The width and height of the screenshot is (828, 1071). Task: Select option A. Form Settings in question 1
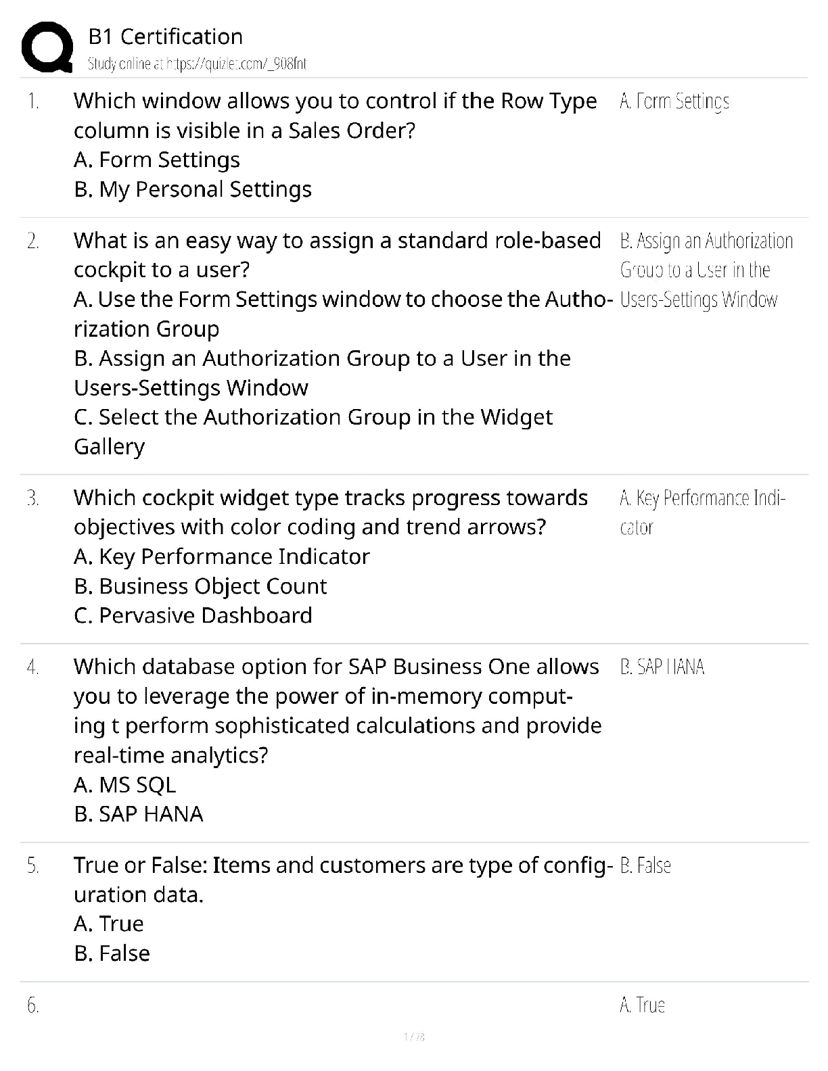(157, 160)
